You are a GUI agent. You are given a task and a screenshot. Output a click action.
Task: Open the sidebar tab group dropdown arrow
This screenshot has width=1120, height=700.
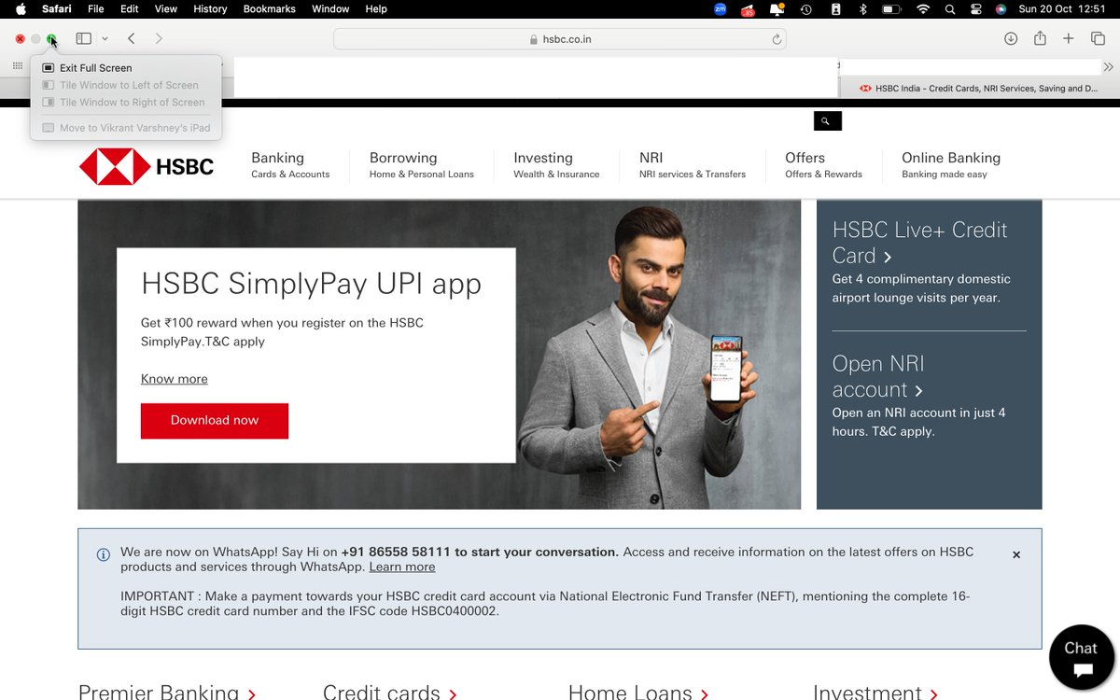pyautogui.click(x=105, y=39)
